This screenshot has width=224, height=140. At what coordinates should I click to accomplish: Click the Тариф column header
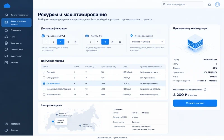coord(46,67)
